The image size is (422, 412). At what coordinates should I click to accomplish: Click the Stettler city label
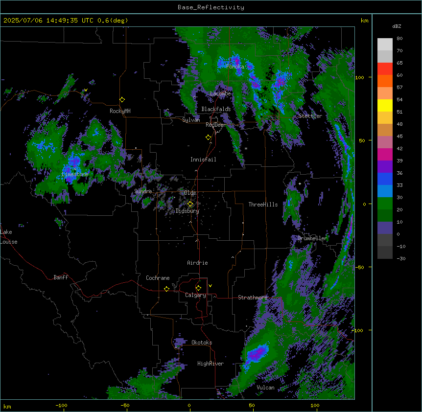(x=310, y=116)
